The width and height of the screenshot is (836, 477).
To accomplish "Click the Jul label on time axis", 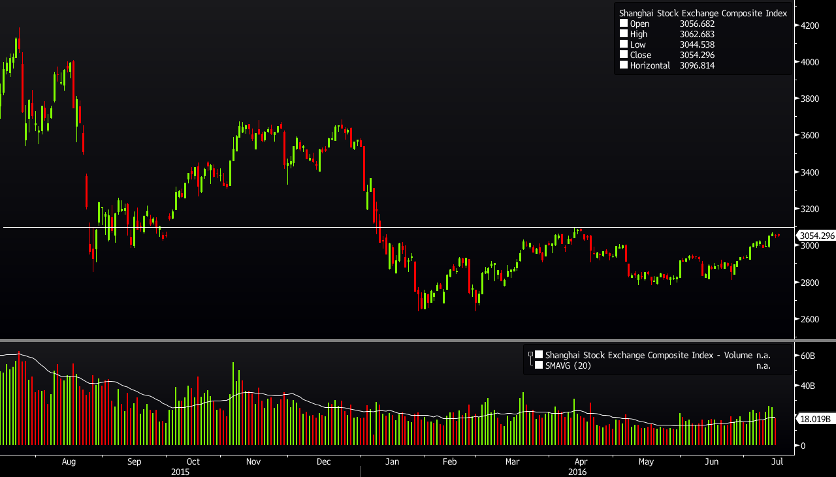I will click(x=777, y=461).
